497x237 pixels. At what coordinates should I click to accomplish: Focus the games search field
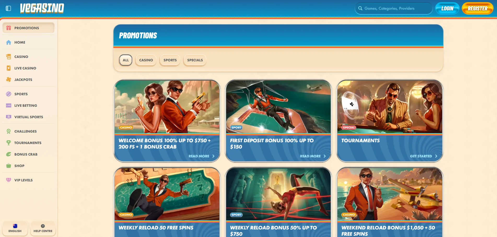click(394, 8)
